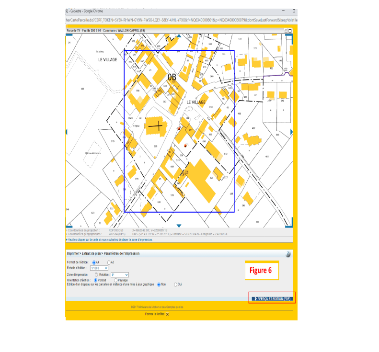This screenshot has width=379, height=352.
Task: Choose Portrait orientation
Action: pos(95,280)
